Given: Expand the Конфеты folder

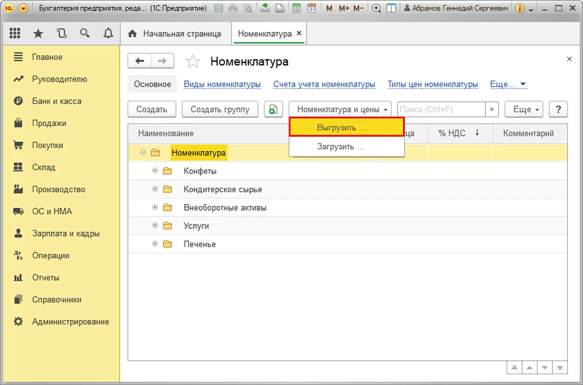Looking at the screenshot, I should pos(155,171).
